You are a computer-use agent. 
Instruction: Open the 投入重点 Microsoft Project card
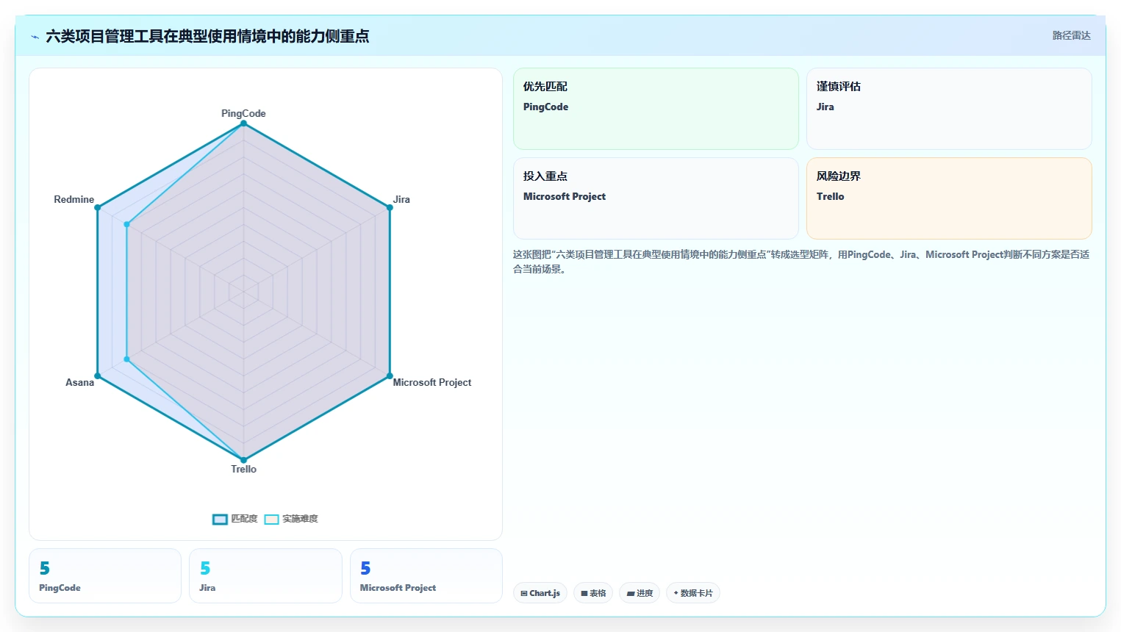656,198
